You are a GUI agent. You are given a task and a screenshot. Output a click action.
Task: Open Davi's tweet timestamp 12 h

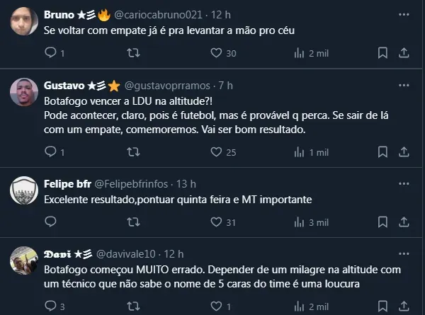click(x=174, y=253)
